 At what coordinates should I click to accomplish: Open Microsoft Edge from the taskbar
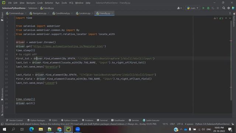31,129
